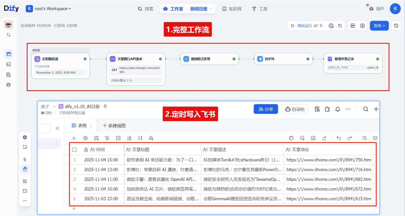
Task: Click the plus below row 5 to add a record
Action: point(74,208)
